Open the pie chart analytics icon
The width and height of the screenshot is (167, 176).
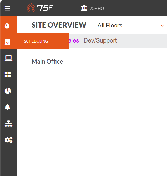click(x=8, y=91)
